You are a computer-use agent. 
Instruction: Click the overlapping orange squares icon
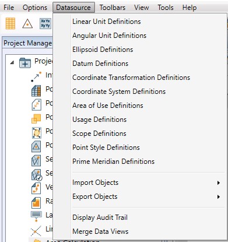coord(36,118)
